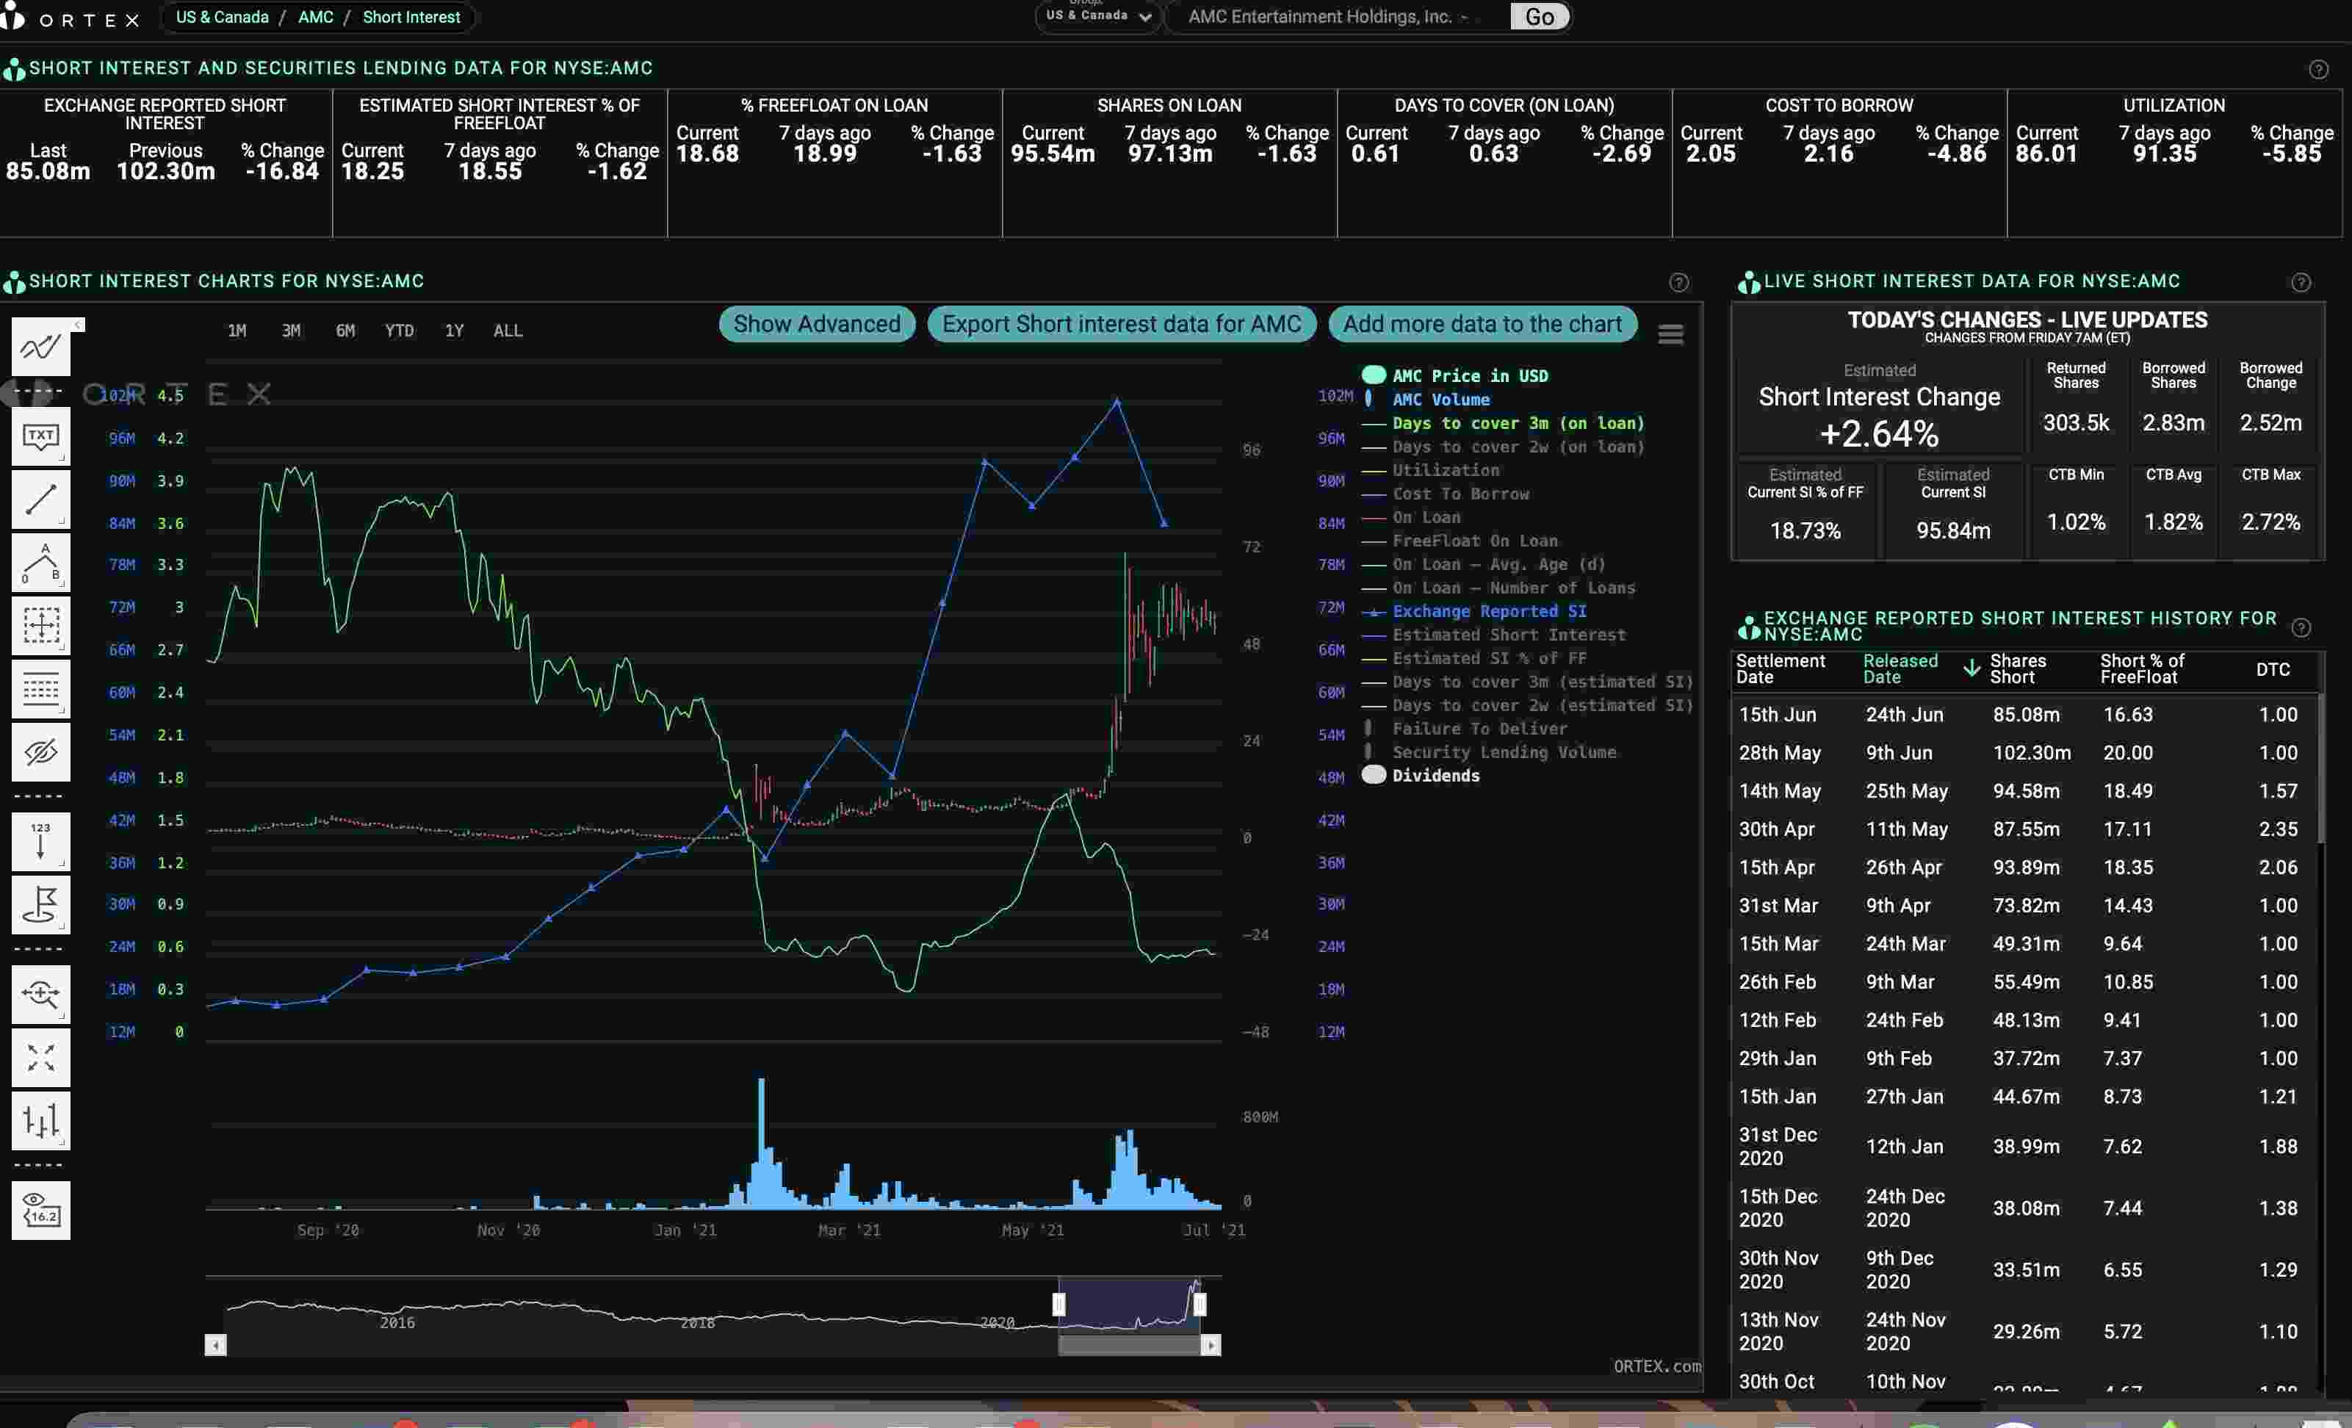Open the TXT annotation tool
Image resolution: width=2352 pixels, height=1428 pixels.
[40, 437]
